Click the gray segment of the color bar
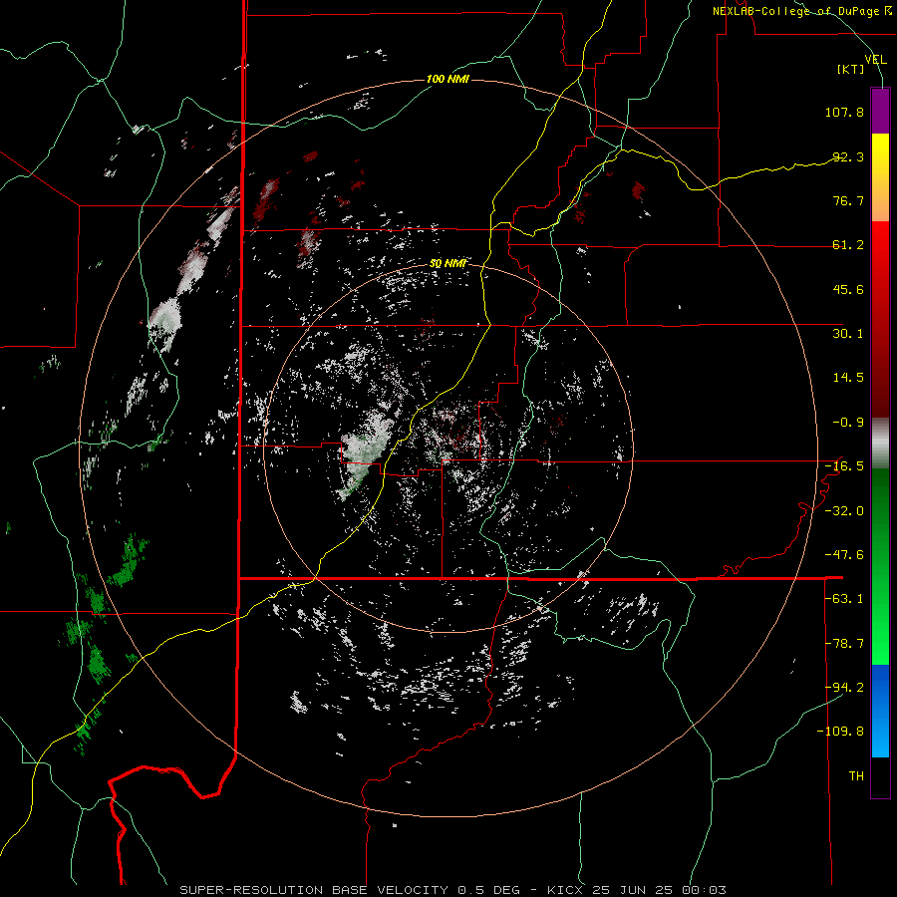897x897 pixels. 880,444
